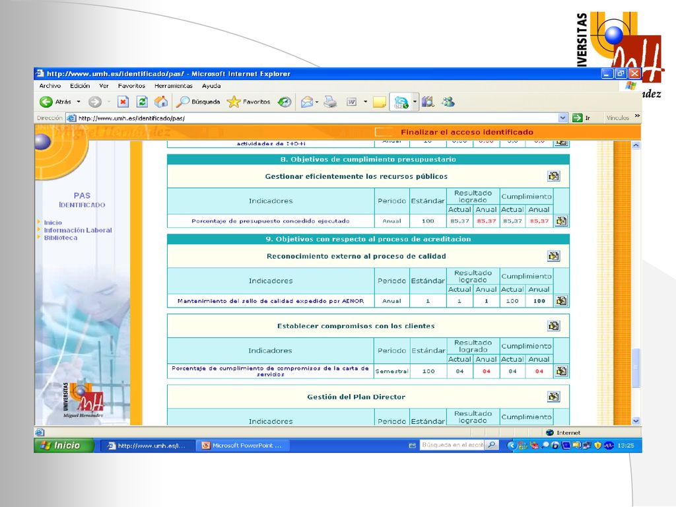Click the actividades de I+D+i indicator text

271,143
